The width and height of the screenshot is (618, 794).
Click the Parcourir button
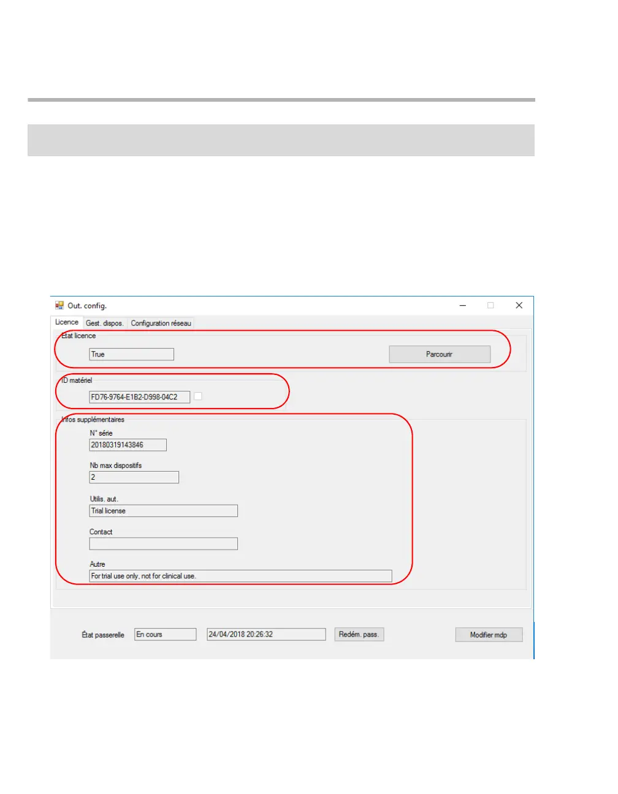(x=440, y=354)
